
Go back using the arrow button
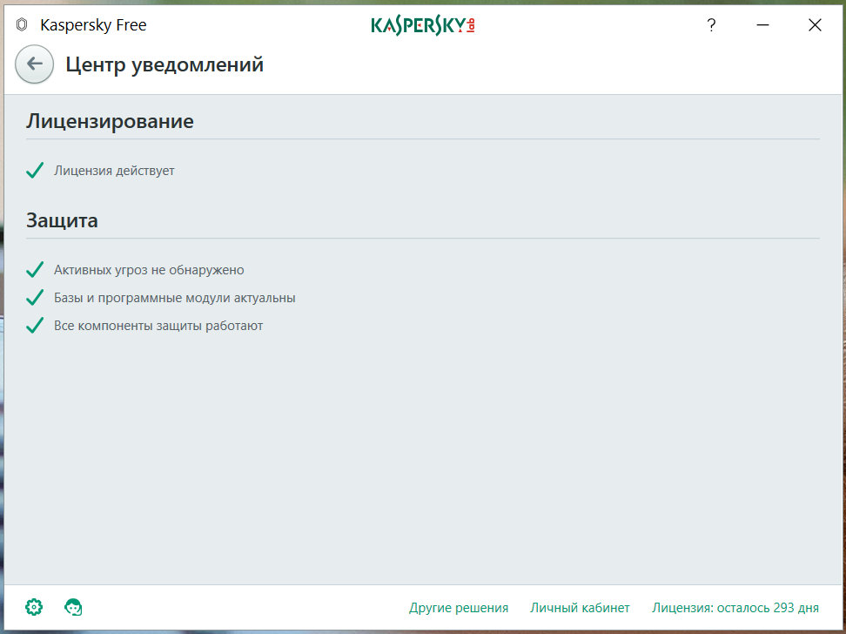[x=35, y=64]
